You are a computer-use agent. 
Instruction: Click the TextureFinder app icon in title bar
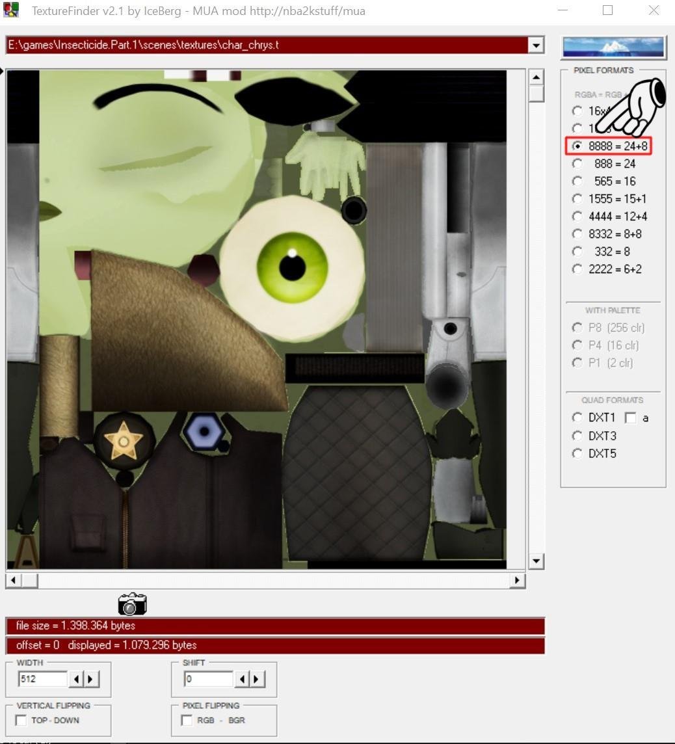tap(11, 10)
